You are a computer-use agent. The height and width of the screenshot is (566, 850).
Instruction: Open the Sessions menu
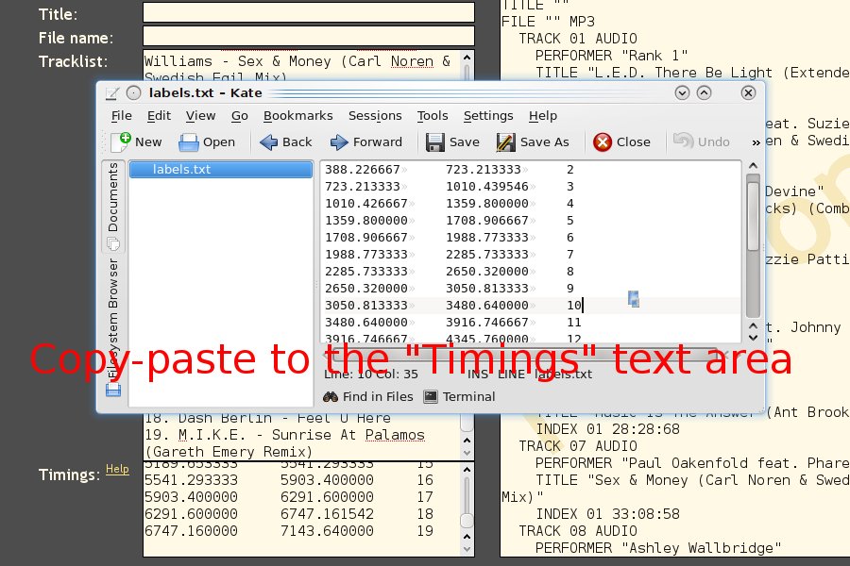point(375,116)
